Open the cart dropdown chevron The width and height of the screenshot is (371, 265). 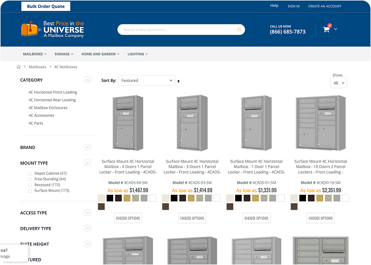tap(336, 29)
